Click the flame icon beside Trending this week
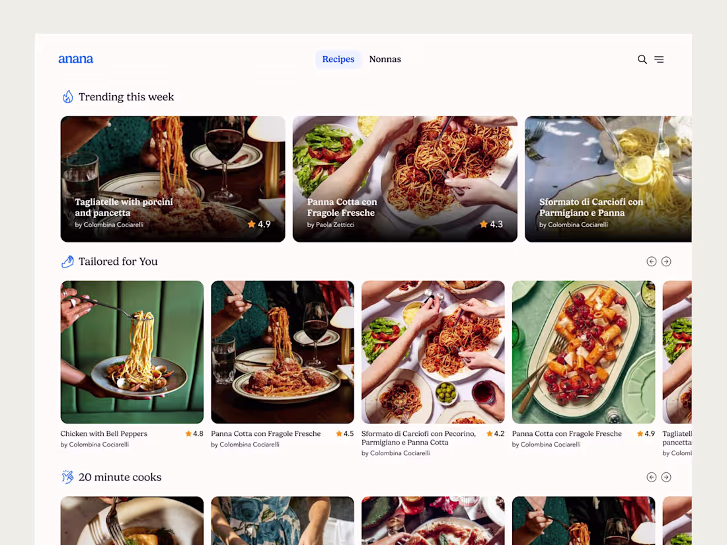 click(x=67, y=96)
